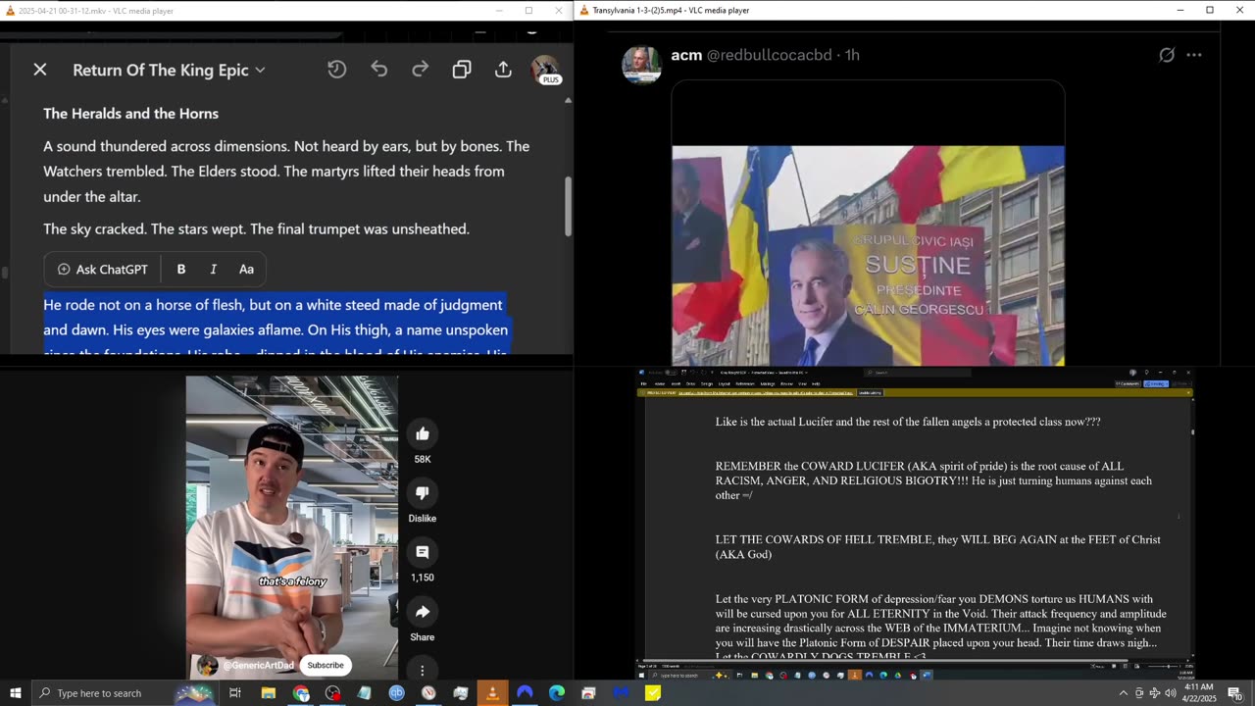Screen dimensions: 1255x706
Task: Like the YouTube Short
Action: click(x=423, y=433)
